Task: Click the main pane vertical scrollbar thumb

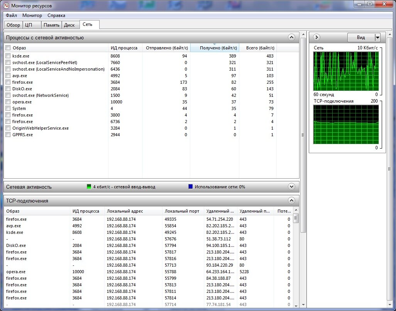Action: click(303, 135)
